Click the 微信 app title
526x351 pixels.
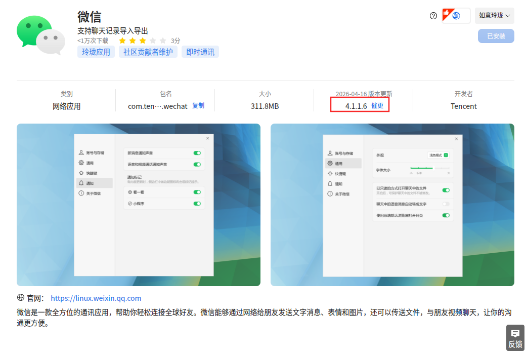tap(89, 17)
